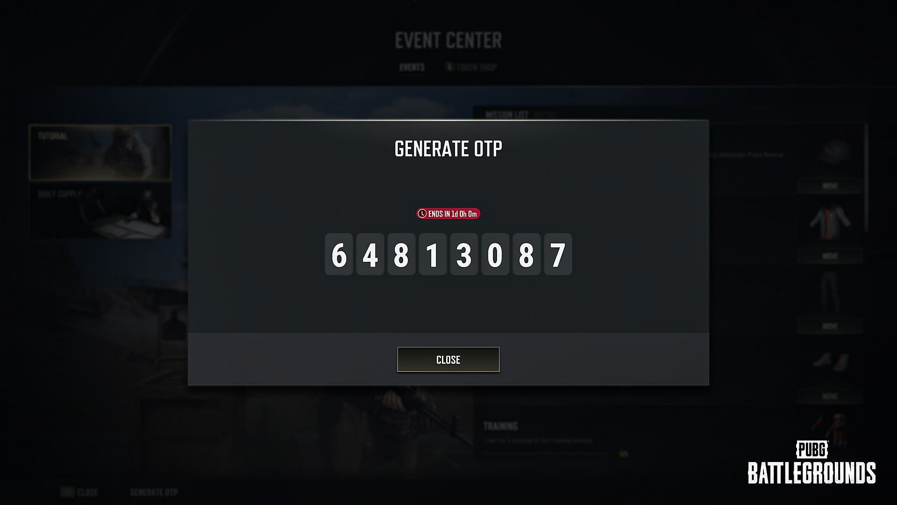Click the TRAINING label at bottom center
The width and height of the screenshot is (897, 505).
point(500,426)
